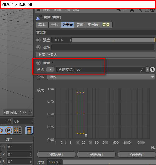This screenshot has width=156, height=165.
Task: Switch to the 坐标 tab
Action: click(55, 25)
